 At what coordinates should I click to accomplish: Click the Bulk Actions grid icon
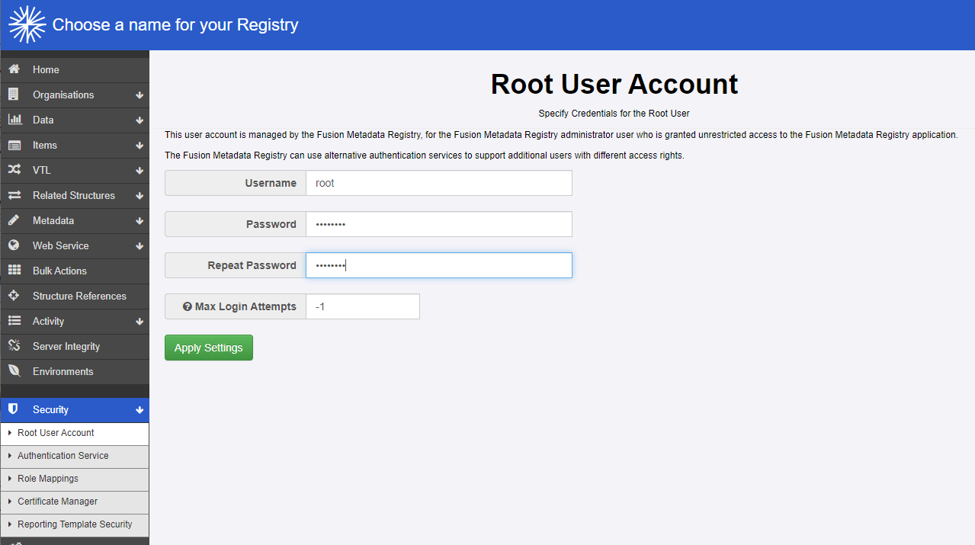click(x=14, y=271)
